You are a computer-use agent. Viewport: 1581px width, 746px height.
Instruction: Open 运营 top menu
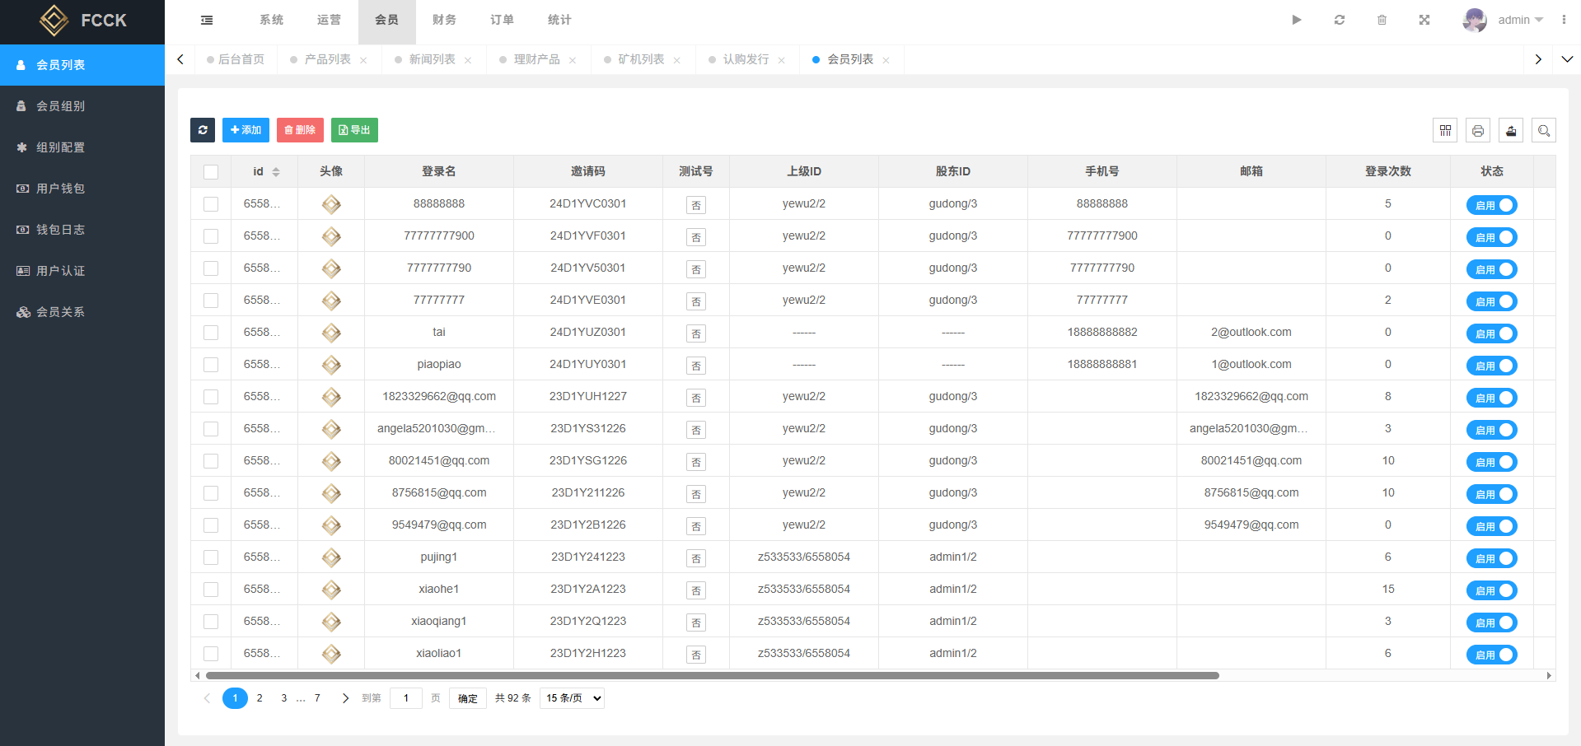click(330, 20)
